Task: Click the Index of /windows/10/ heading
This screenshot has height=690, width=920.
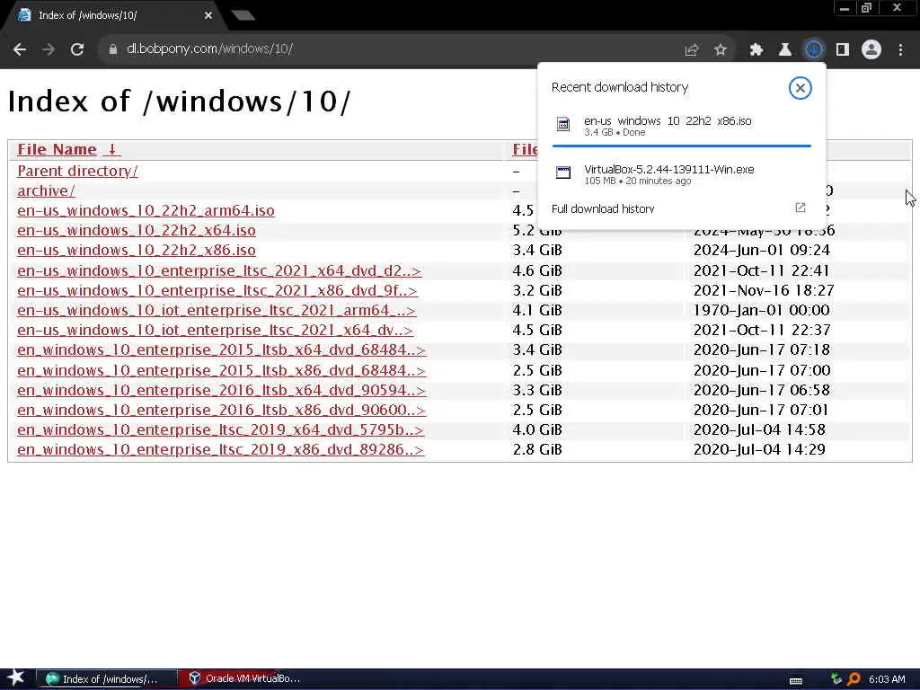Action: pyautogui.click(x=179, y=102)
